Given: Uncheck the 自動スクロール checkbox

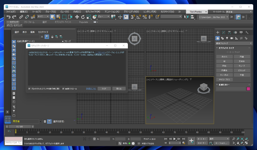Looking at the screenshot, I should [x=63, y=89].
